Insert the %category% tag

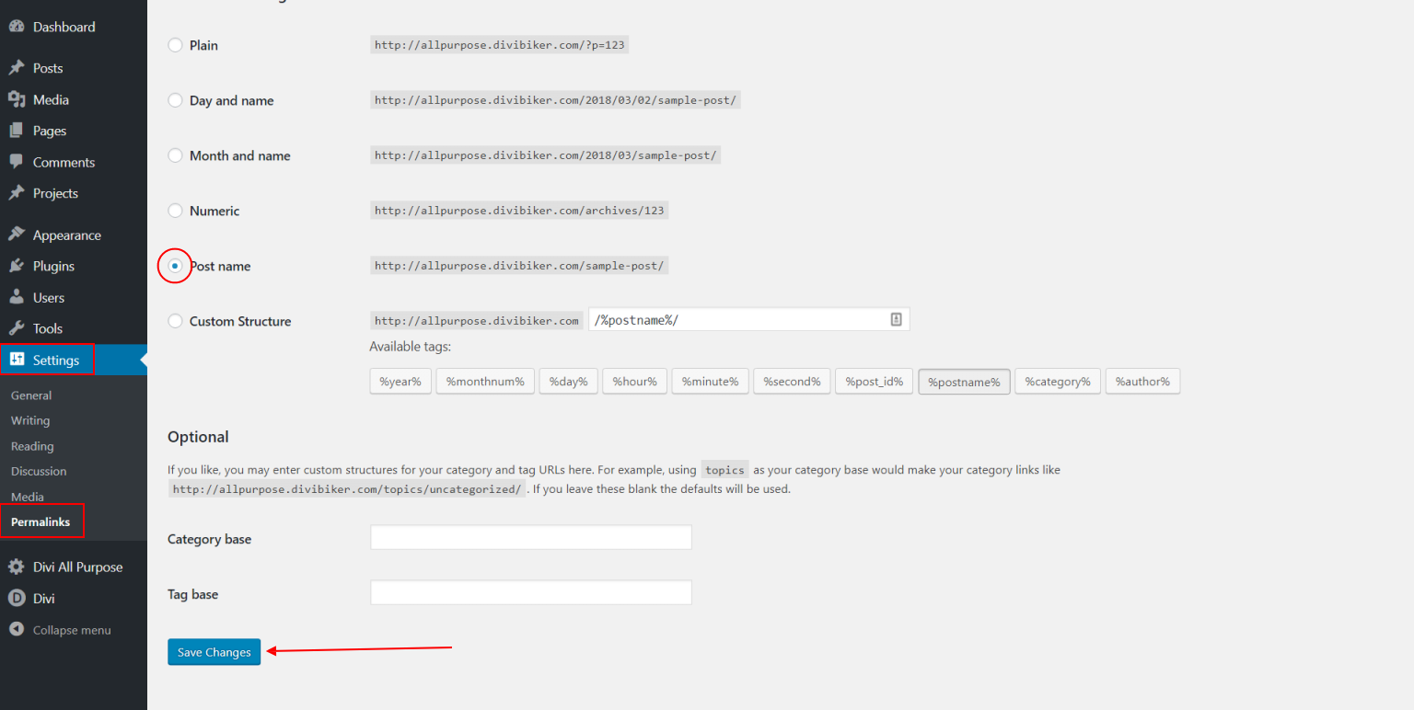tap(1058, 381)
